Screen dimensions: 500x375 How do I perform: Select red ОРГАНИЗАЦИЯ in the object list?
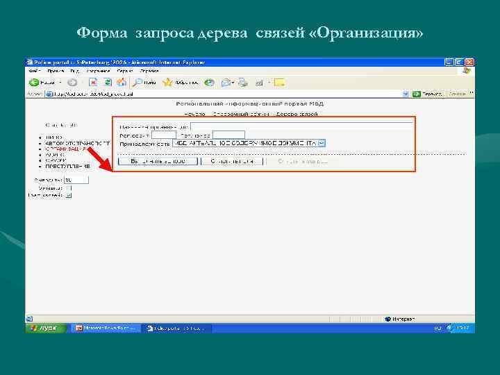pyautogui.click(x=67, y=149)
